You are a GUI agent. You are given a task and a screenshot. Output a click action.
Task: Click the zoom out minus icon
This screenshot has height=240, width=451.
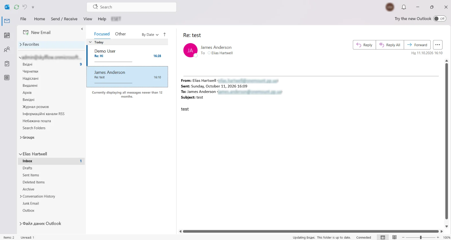point(403,237)
